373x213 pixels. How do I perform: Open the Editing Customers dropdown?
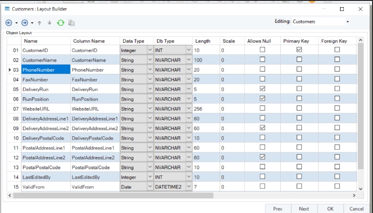click(x=347, y=22)
